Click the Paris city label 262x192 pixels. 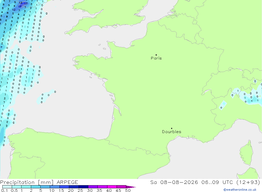coord(156,58)
